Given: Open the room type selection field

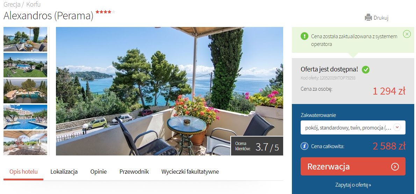Looking at the screenshot, I should (353, 127).
